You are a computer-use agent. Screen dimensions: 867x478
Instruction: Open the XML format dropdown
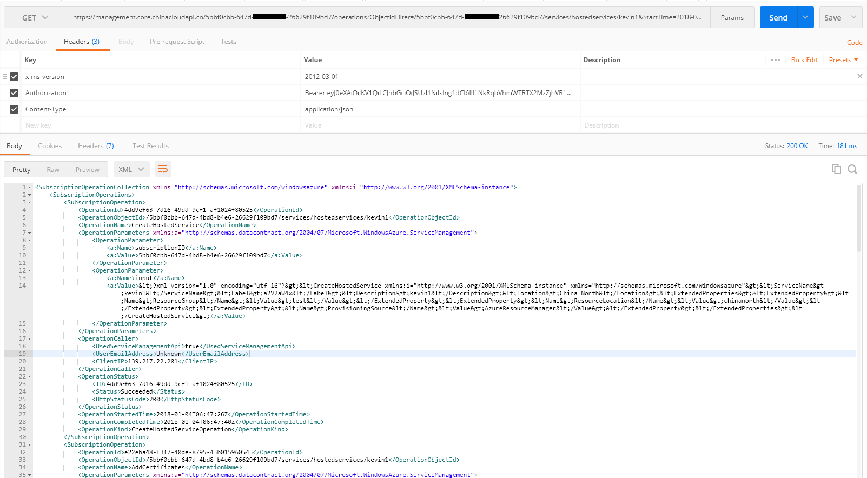(131, 169)
